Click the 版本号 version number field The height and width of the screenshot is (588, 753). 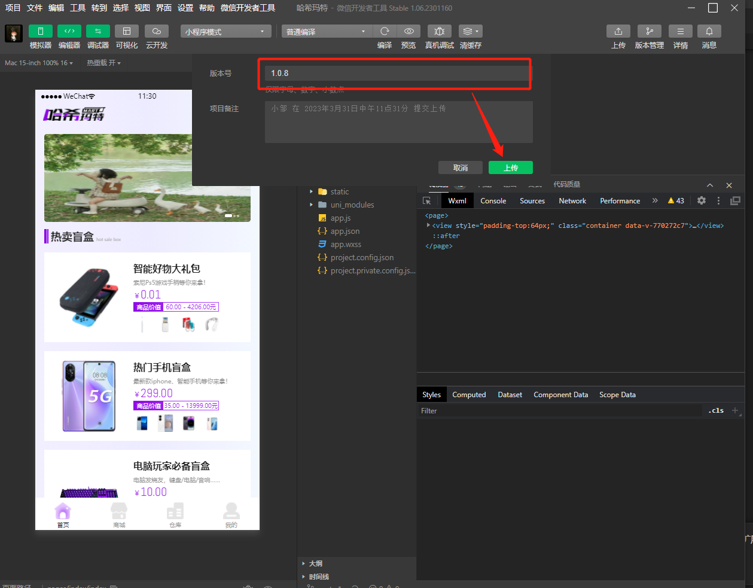[398, 73]
